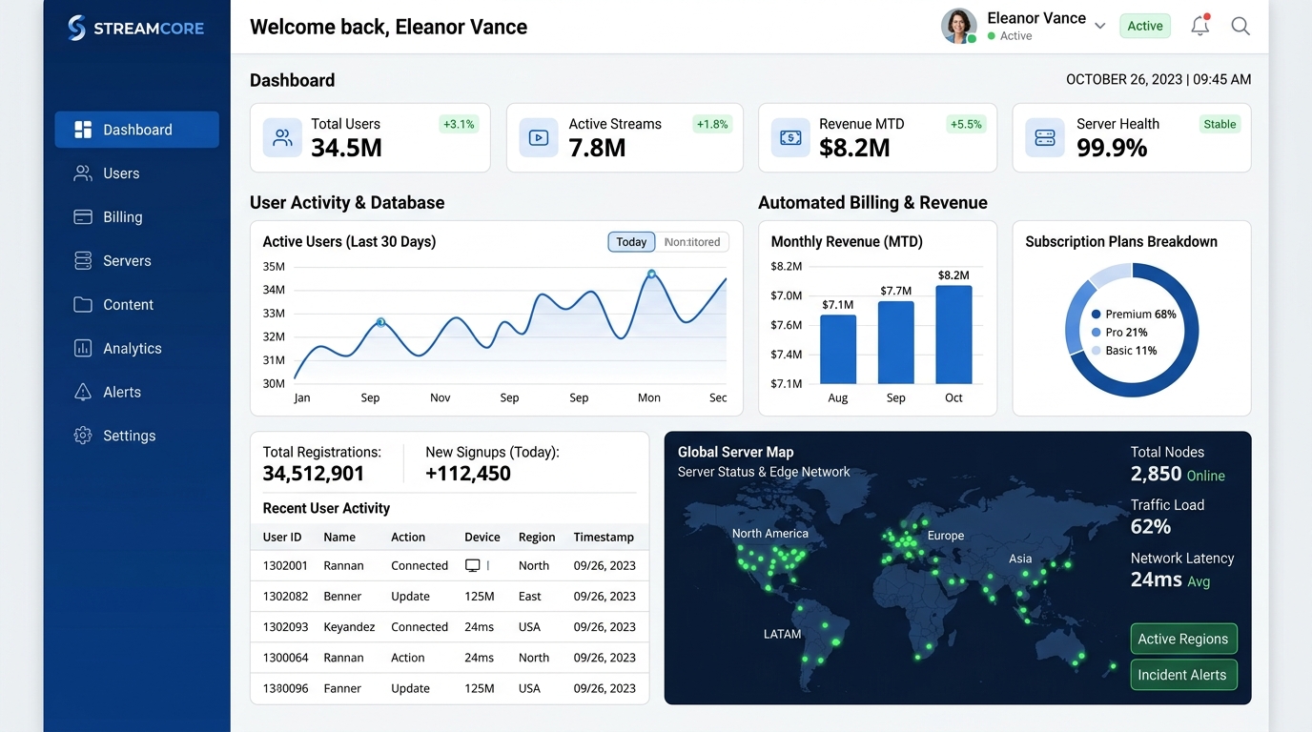This screenshot has height=732, width=1312.
Task: Toggle the Active status badge in header
Action: tap(1145, 26)
